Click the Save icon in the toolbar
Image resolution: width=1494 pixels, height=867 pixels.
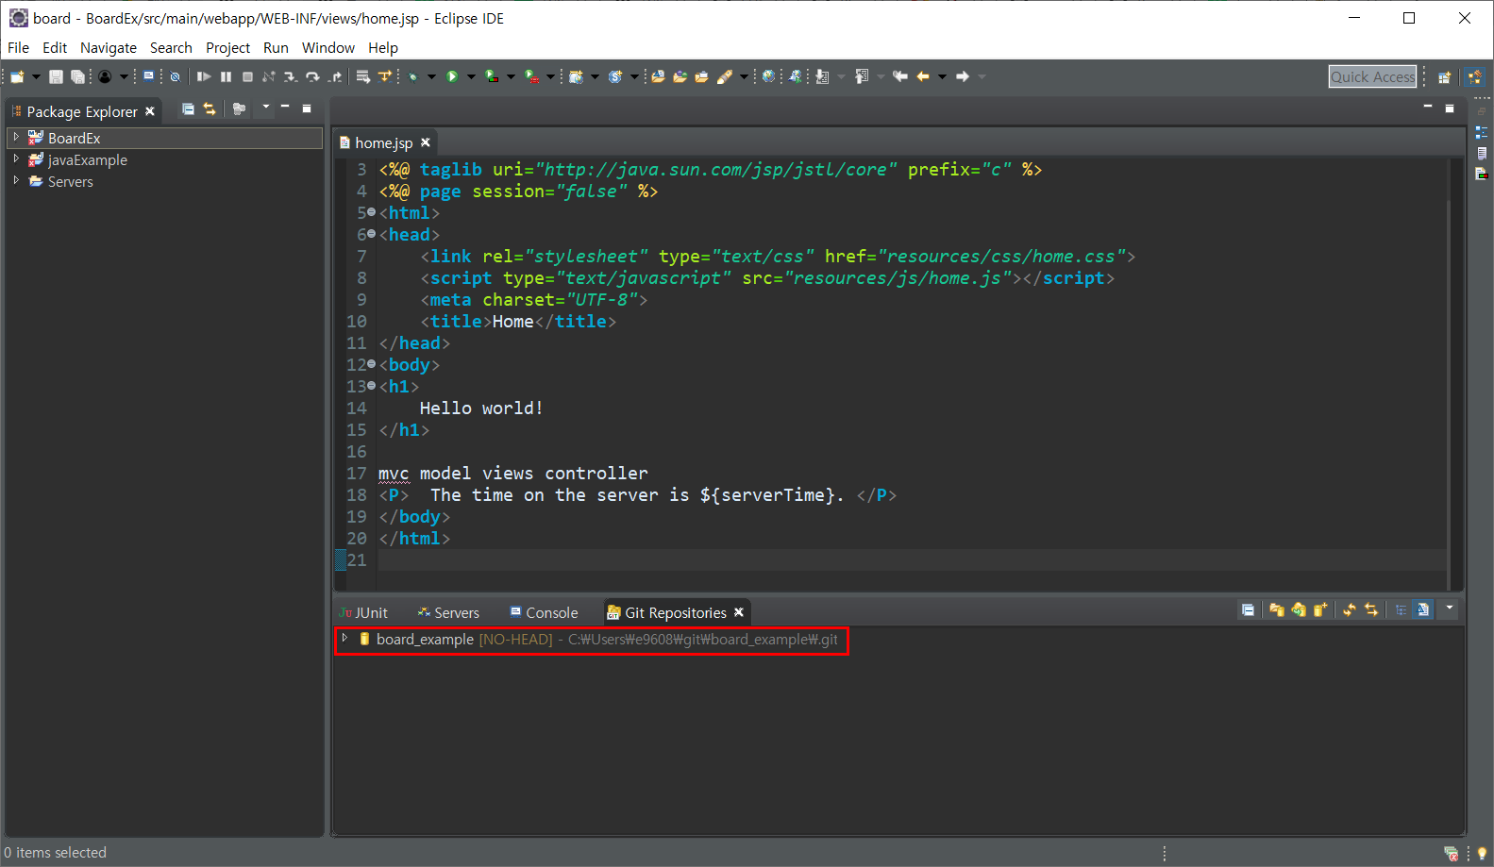[x=56, y=76]
